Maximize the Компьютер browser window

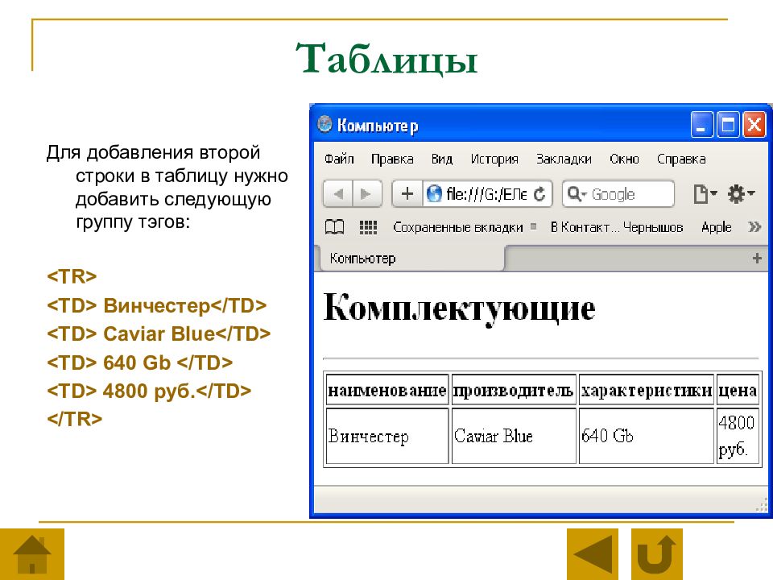[x=728, y=125]
